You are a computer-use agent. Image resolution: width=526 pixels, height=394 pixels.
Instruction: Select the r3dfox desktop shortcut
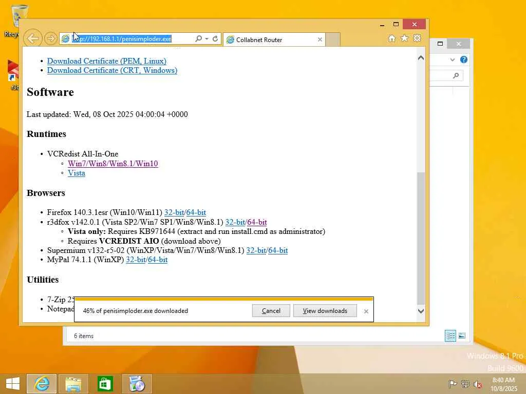pos(13,74)
